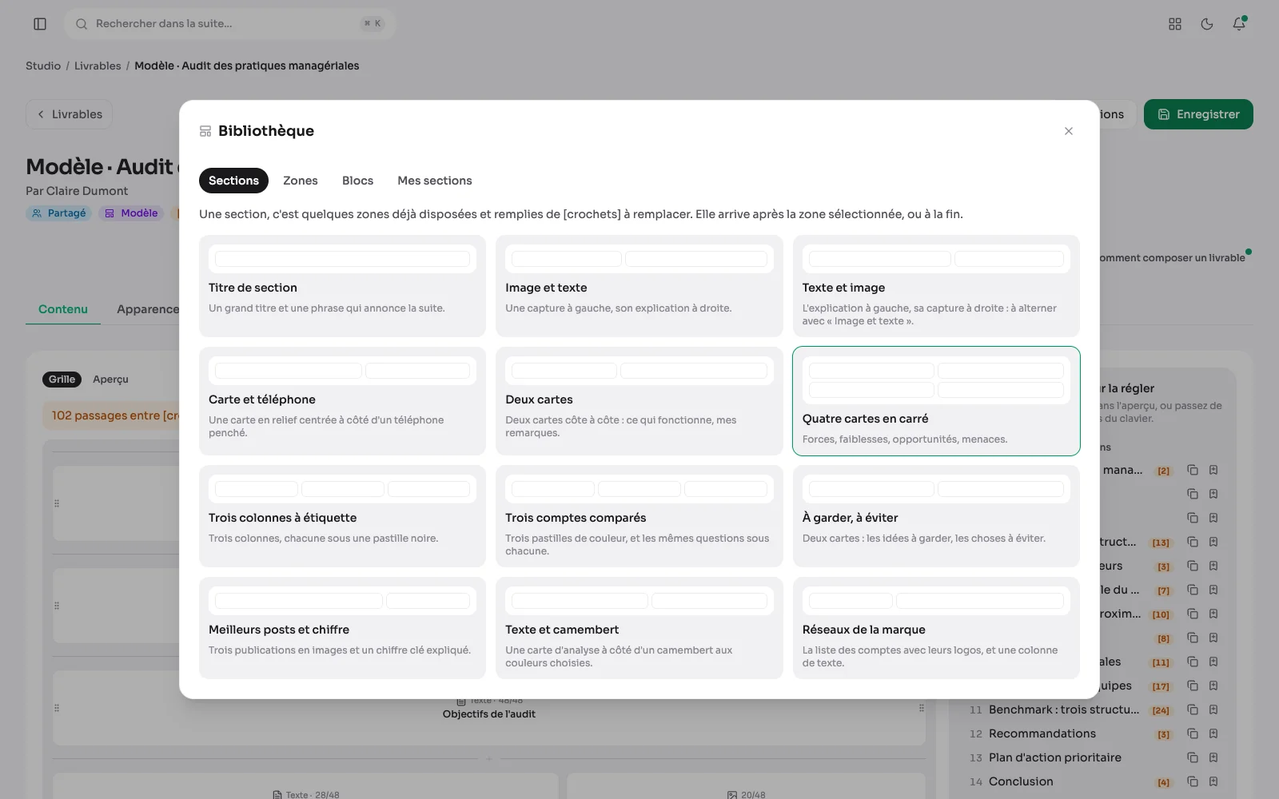Go to the Mes sections tab
This screenshot has width=1279, height=799.
tap(435, 181)
